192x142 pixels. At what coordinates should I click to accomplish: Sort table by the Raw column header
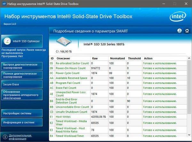[x=95, y=58]
